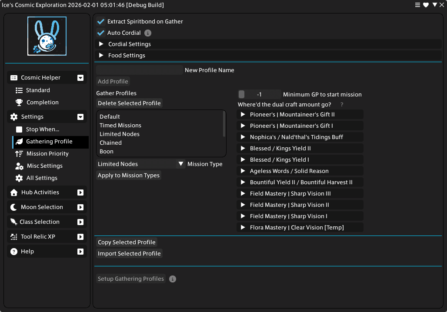Viewport: 447px width, 312px height.
Task: Toggle the Stop When... checkbox item
Action: 19,129
